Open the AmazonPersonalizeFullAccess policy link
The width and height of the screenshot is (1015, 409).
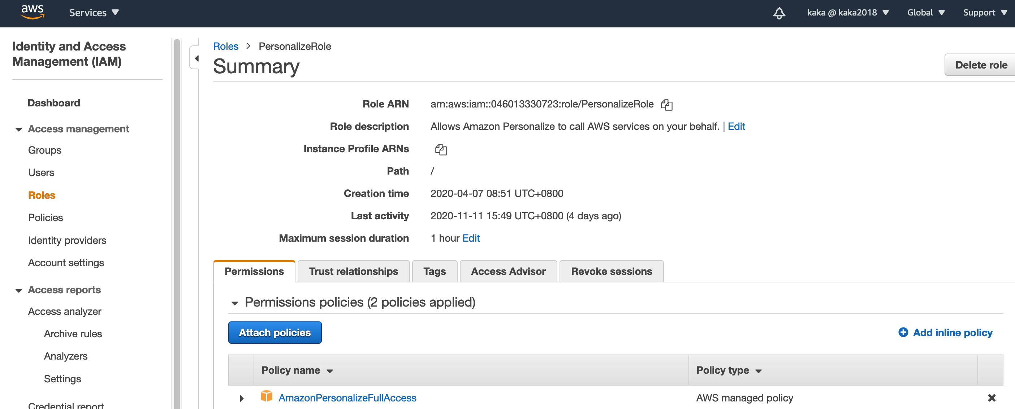tap(347, 398)
